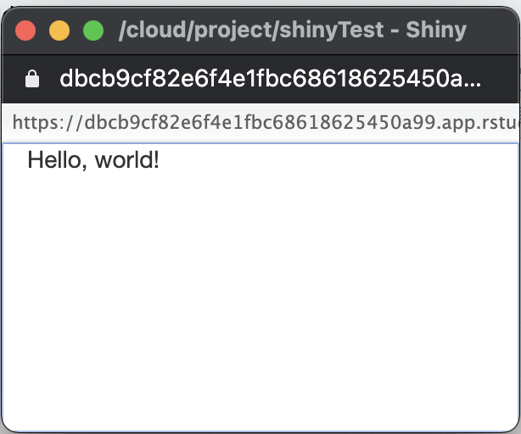
Task: Click the word "Shiny" in title bar
Action: click(x=437, y=31)
